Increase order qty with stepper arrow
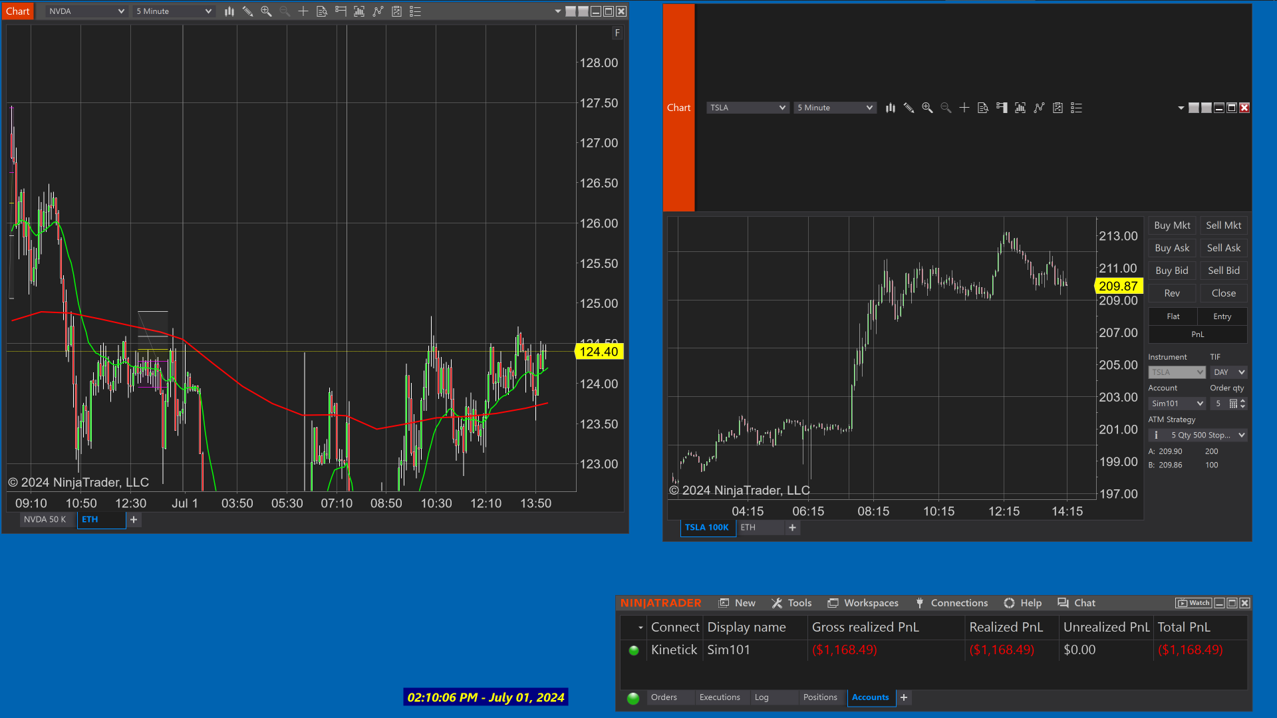 click(1243, 401)
